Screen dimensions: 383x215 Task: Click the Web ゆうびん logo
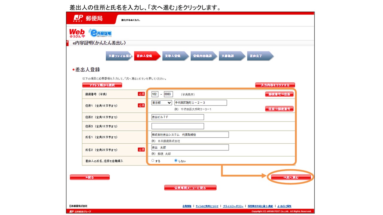(77, 33)
